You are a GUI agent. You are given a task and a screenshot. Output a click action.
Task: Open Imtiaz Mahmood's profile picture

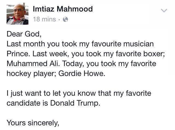tap(17, 15)
